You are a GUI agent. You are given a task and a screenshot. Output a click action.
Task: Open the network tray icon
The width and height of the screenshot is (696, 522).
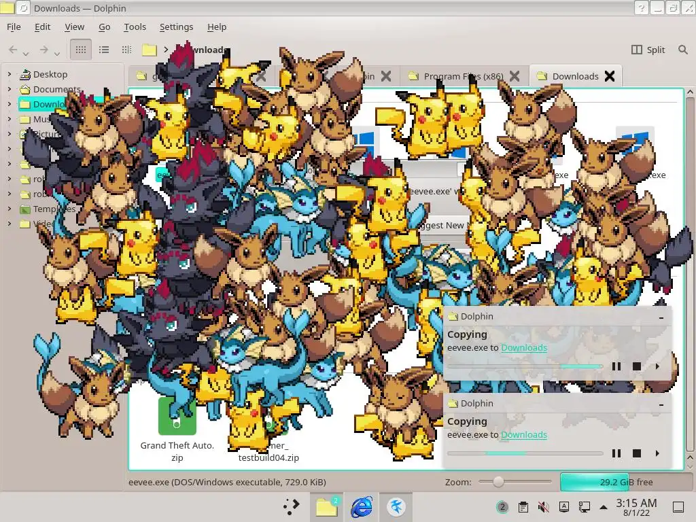584,507
